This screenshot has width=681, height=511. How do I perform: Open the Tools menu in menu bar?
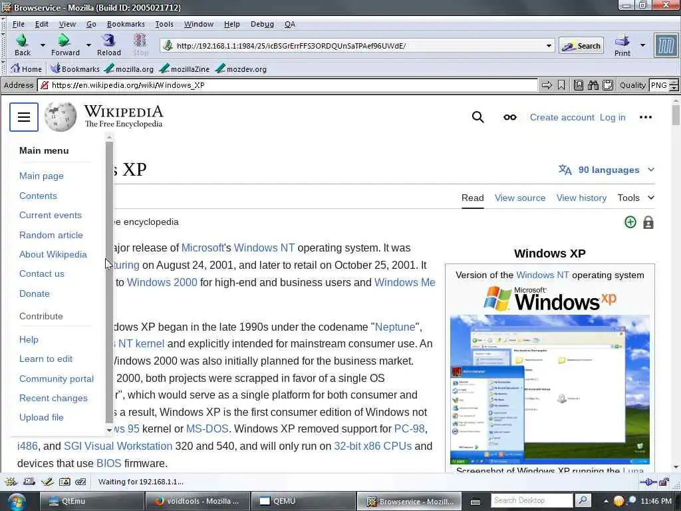(x=164, y=24)
